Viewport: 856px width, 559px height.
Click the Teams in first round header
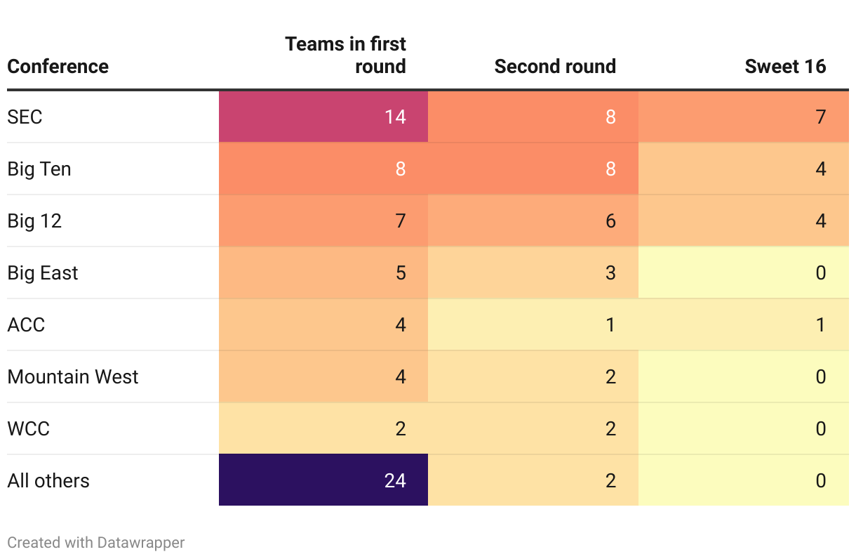click(x=345, y=55)
